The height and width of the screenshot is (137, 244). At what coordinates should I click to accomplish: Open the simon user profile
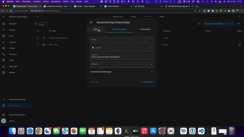16,121
